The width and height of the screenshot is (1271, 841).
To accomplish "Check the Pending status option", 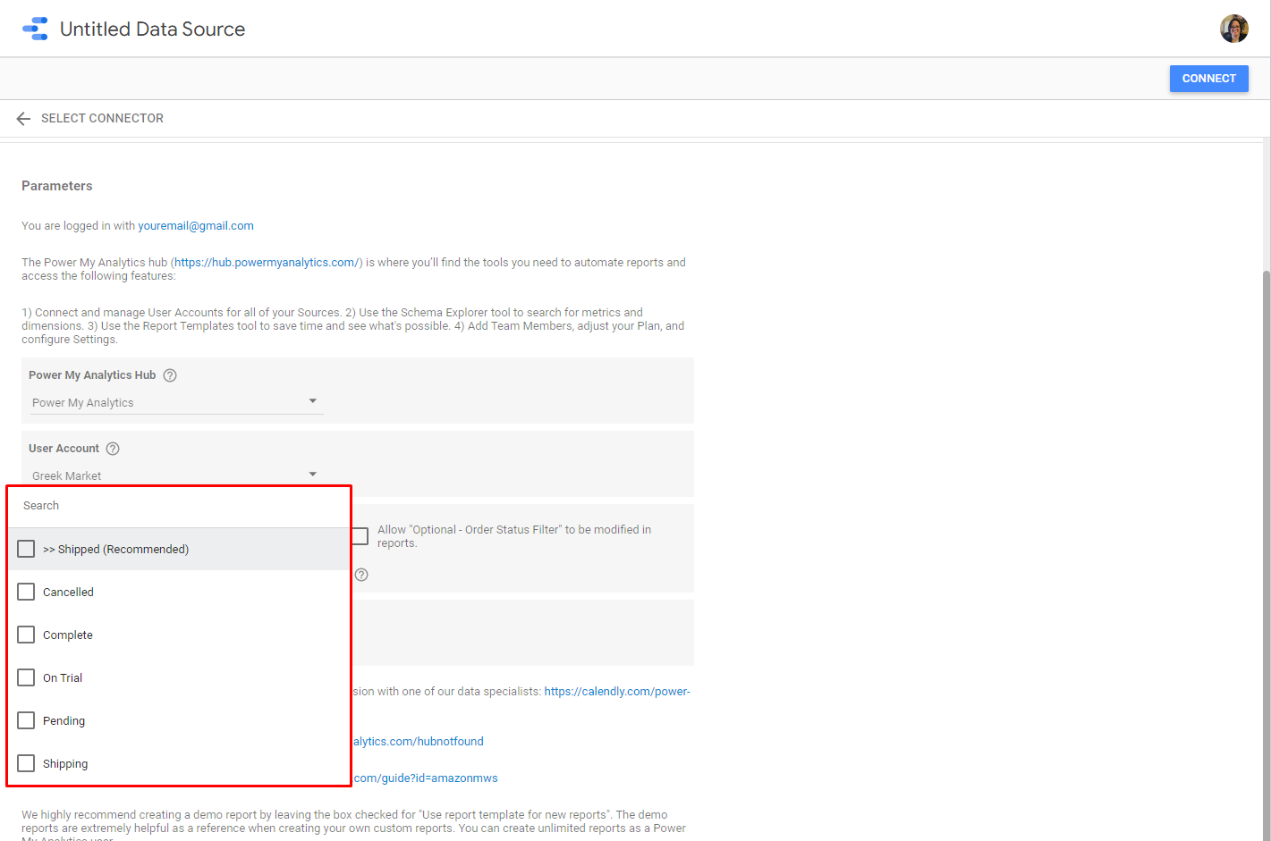I will [26, 720].
